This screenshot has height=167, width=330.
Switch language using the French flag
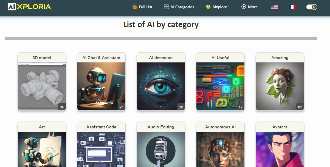coord(292,7)
